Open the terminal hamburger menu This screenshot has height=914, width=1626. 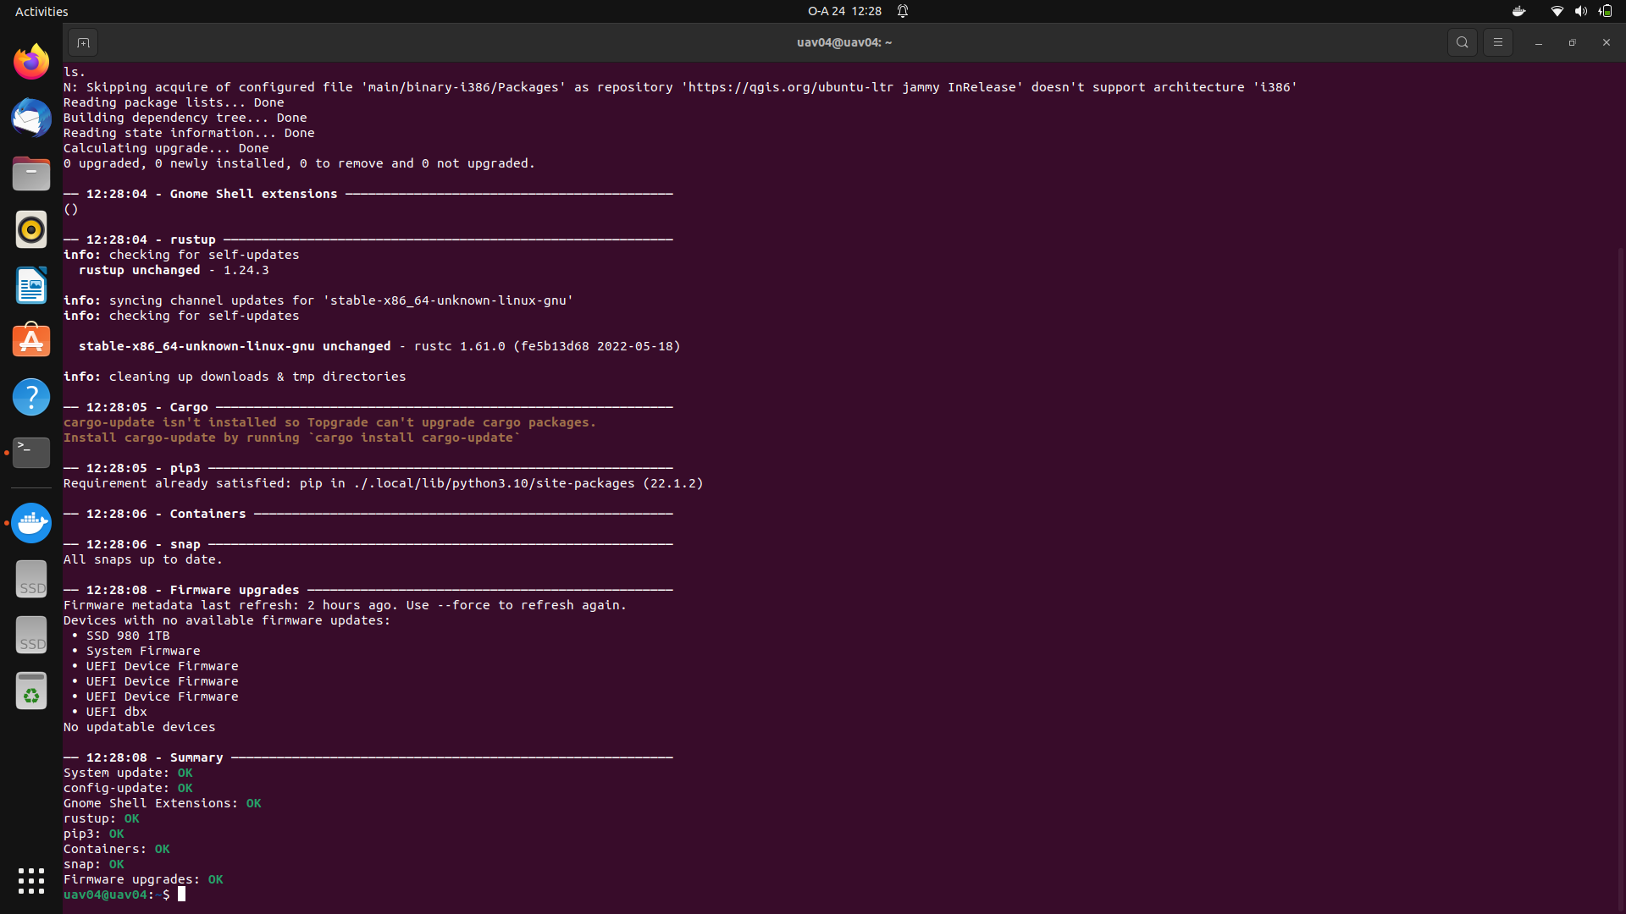coord(1497,42)
